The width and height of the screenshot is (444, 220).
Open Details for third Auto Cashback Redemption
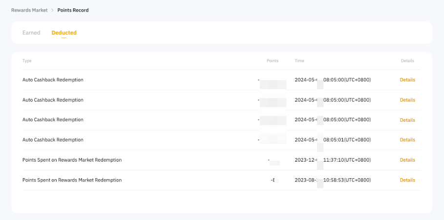tap(407, 120)
